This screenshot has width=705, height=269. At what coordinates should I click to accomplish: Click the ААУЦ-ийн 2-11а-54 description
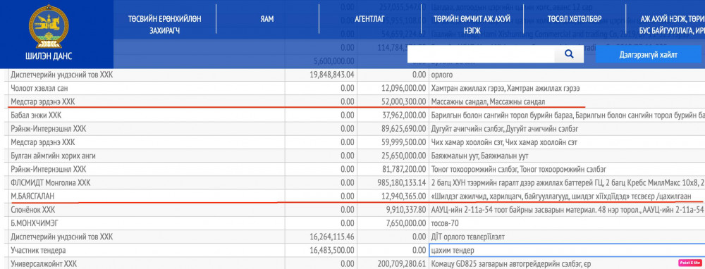567,210
